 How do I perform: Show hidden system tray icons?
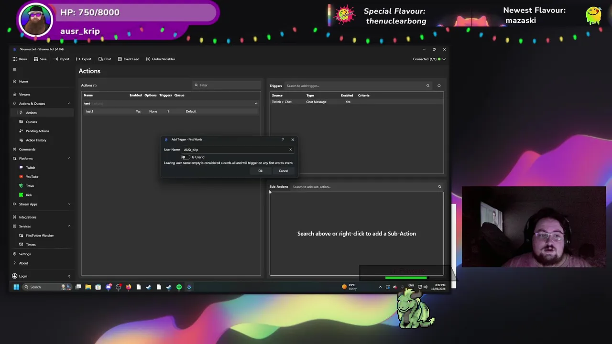[380, 287]
